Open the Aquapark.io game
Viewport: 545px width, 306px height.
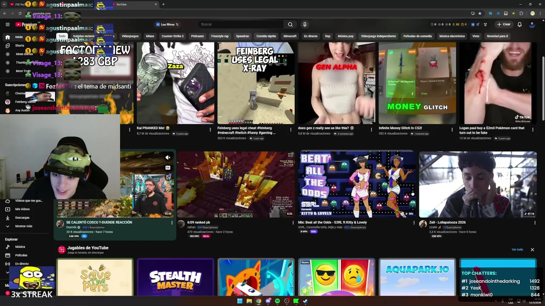click(x=417, y=277)
